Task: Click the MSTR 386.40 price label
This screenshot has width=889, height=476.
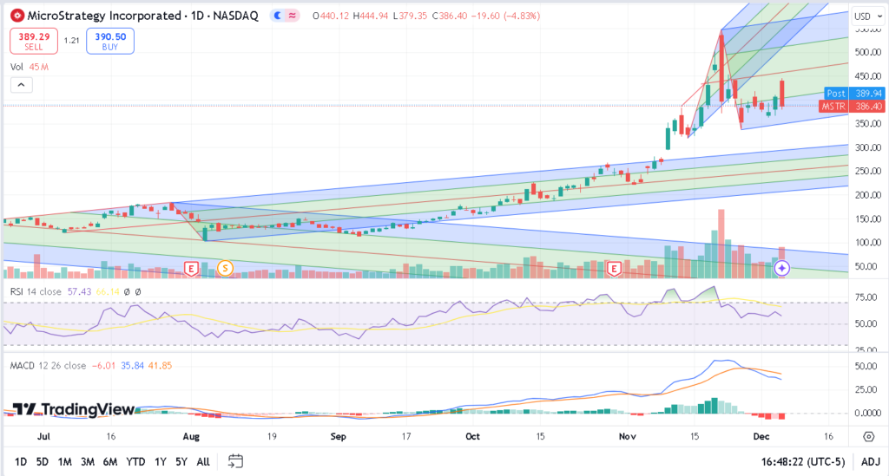Action: [x=852, y=107]
